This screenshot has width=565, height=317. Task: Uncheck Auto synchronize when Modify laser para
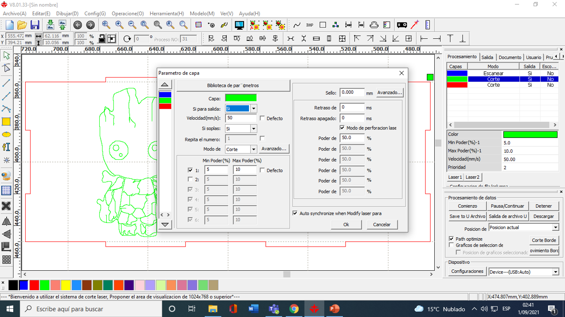[295, 213]
